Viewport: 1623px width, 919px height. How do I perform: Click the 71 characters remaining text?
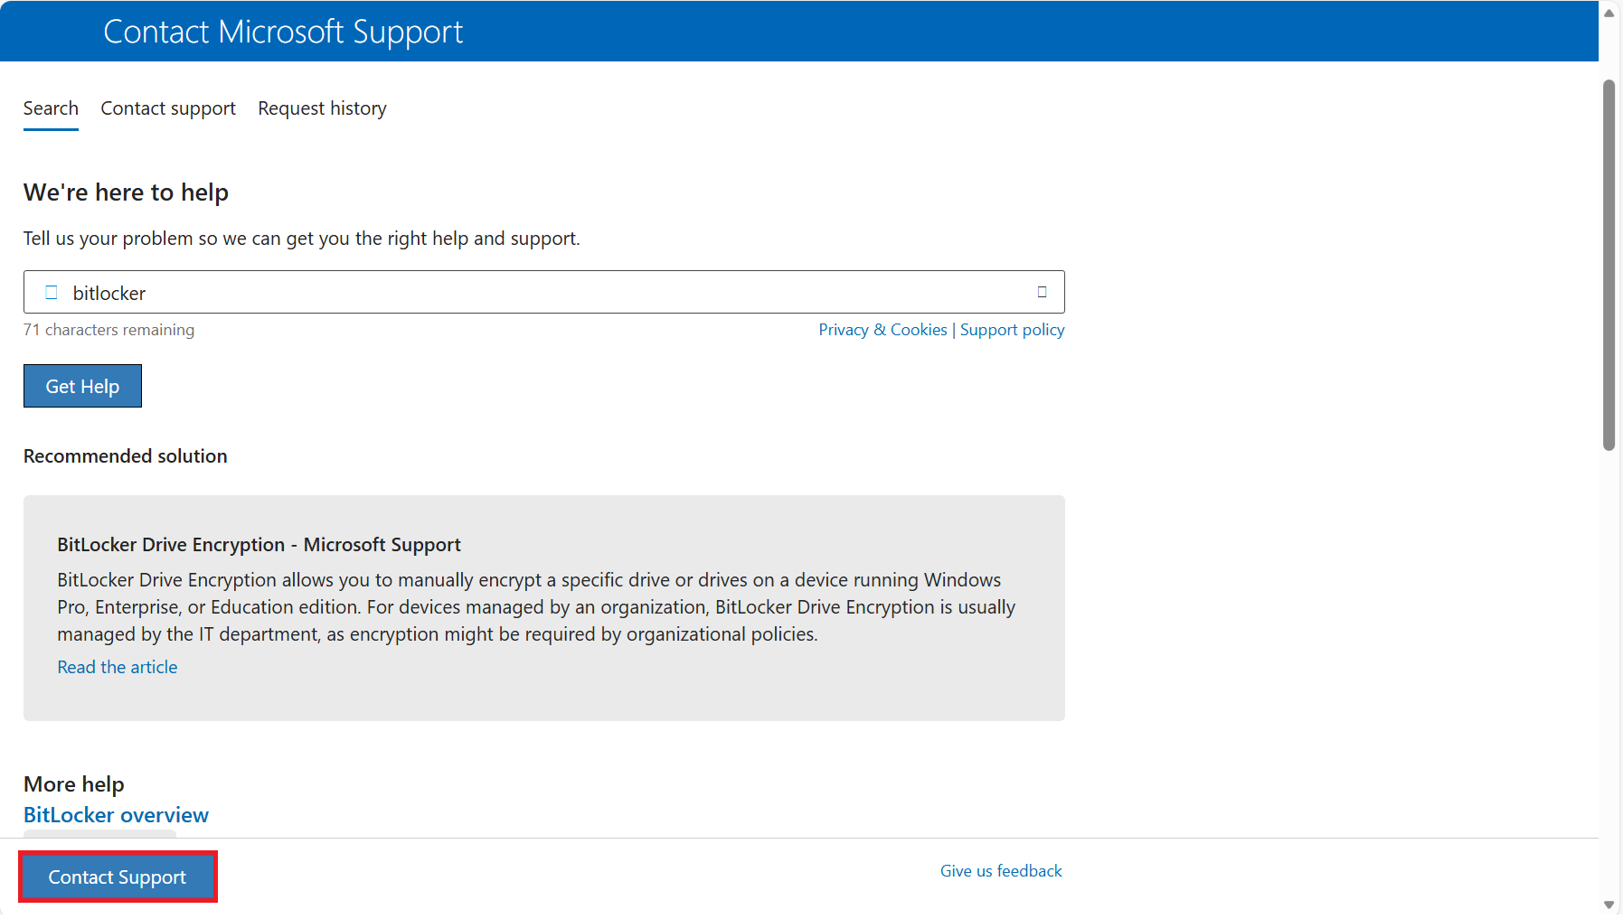[x=109, y=330]
